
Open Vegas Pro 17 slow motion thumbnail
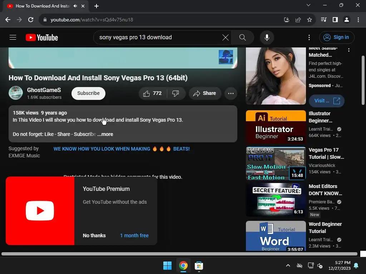(276, 163)
